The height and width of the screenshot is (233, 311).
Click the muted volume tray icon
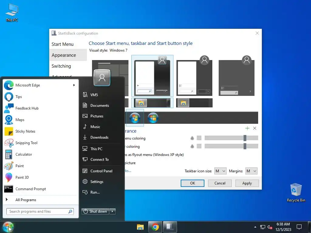point(270,227)
